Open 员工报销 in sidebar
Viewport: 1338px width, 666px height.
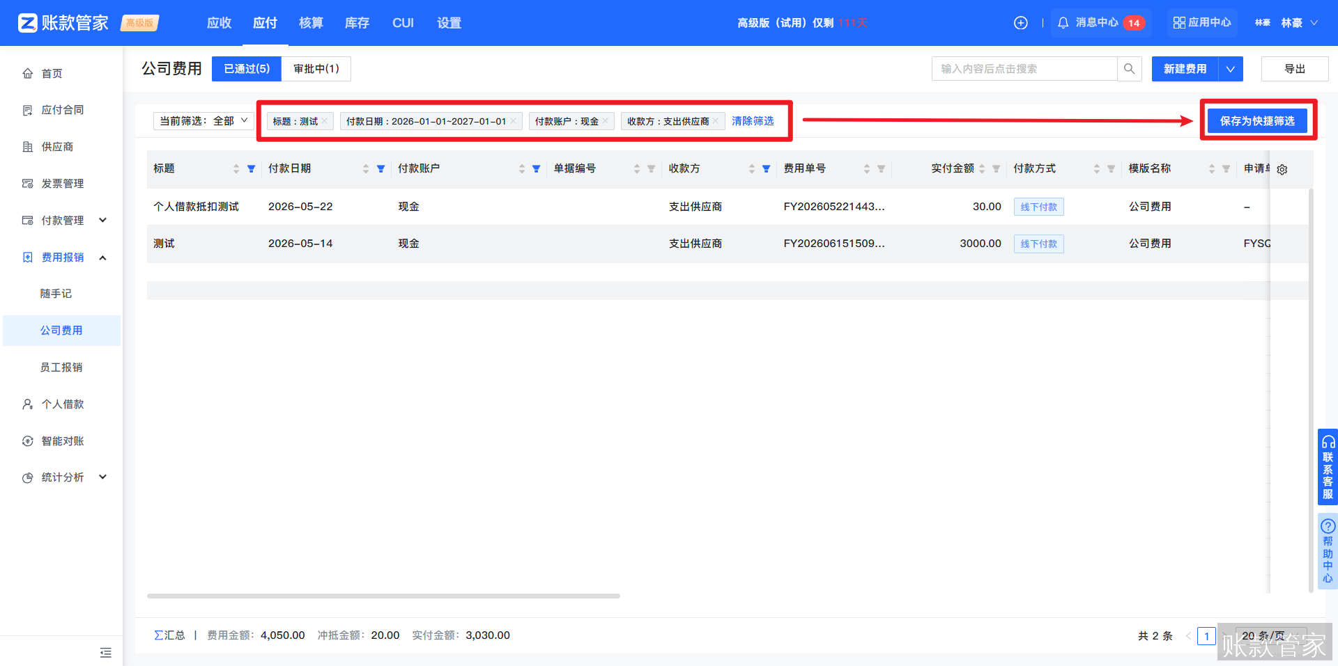(x=61, y=367)
